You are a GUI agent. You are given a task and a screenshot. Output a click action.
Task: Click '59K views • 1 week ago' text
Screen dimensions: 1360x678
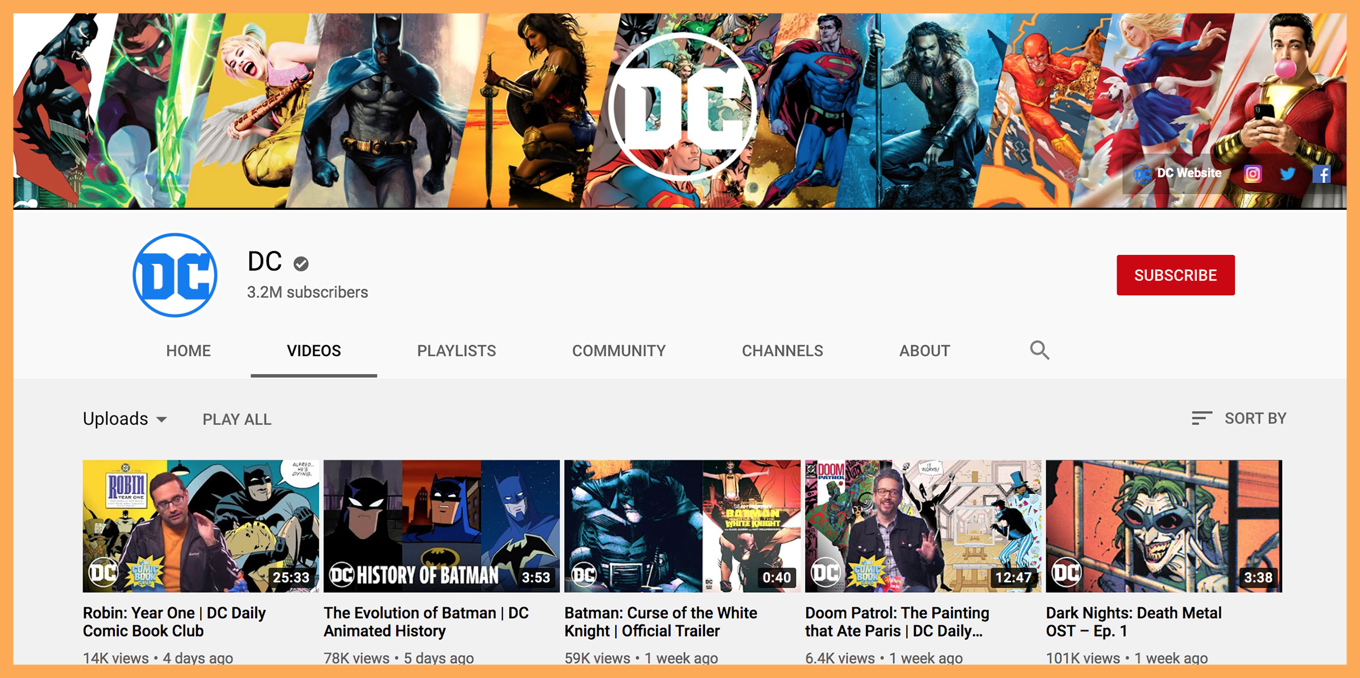click(641, 658)
